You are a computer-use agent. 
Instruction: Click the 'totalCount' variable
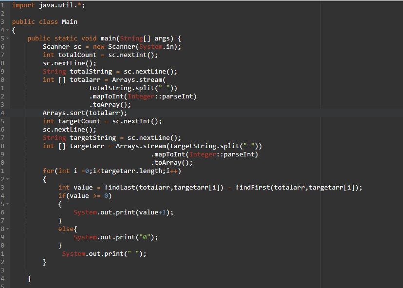pyautogui.click(x=77, y=55)
